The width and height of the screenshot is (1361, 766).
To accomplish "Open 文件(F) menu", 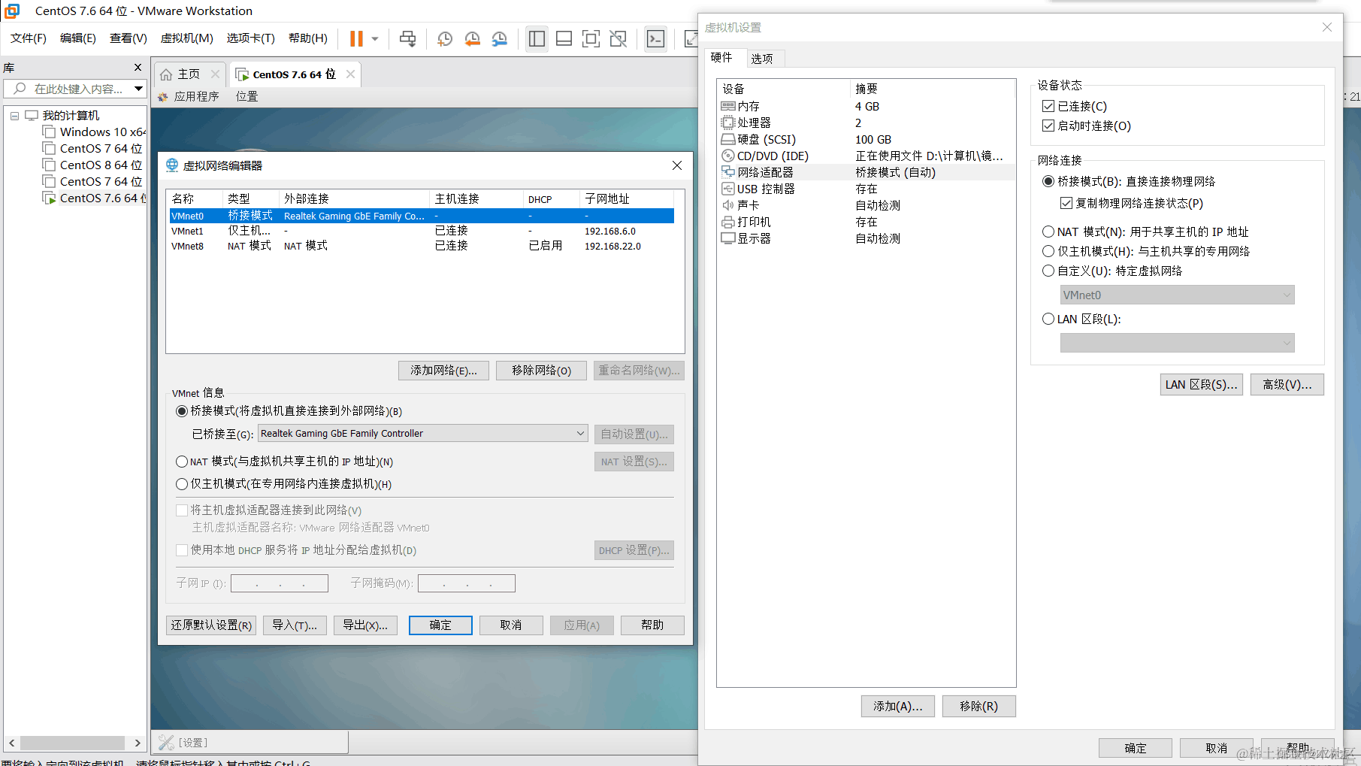I will click(29, 38).
